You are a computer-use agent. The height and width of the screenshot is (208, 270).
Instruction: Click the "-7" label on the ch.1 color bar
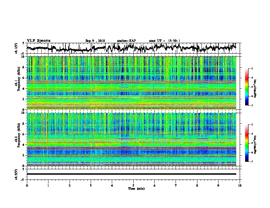251,105
